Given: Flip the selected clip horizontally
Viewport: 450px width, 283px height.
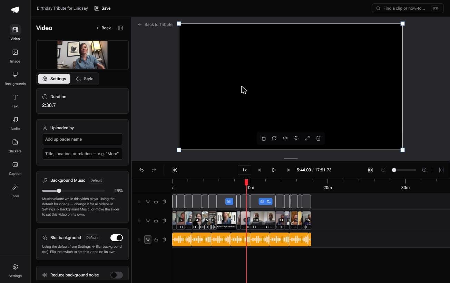Looking at the screenshot, I should tap(285, 138).
